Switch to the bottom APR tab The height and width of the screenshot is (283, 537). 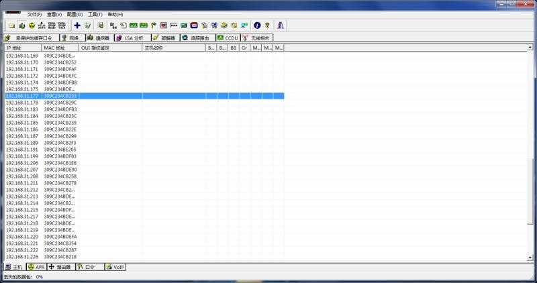coord(36,267)
